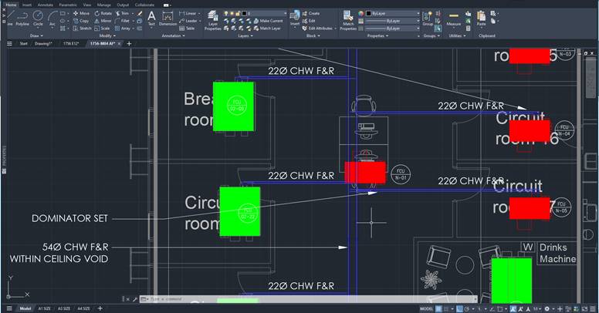
Task: Click the black layer color swatch
Action: (244, 13)
